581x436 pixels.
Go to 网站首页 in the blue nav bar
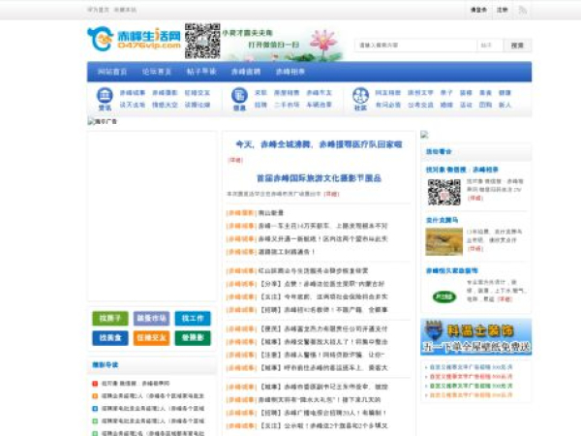pyautogui.click(x=112, y=72)
